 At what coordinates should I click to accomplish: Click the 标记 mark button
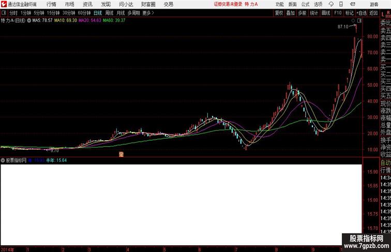point(349,13)
